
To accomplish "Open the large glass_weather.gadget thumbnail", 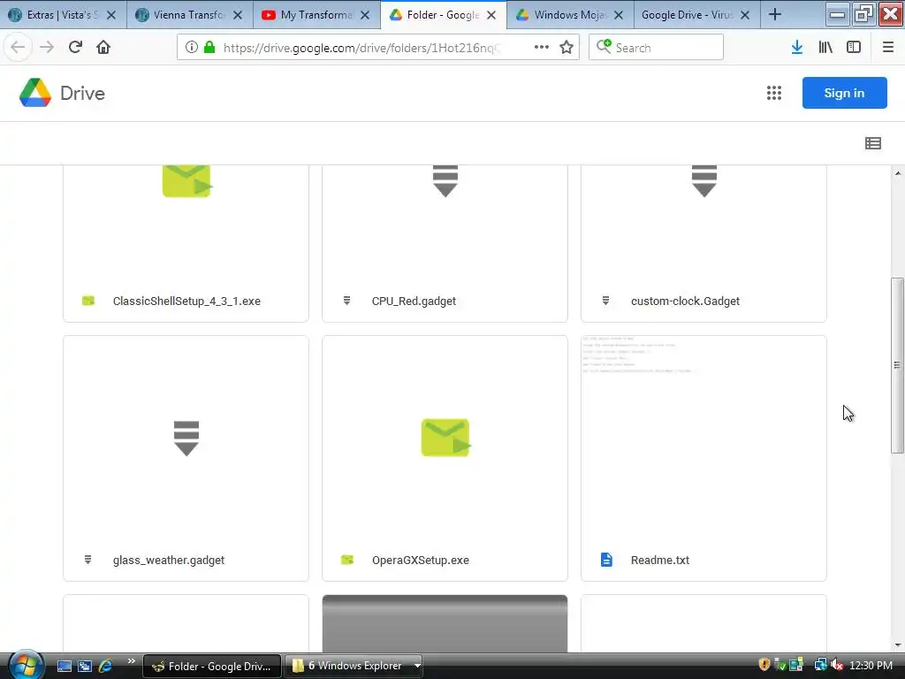I will click(x=186, y=438).
